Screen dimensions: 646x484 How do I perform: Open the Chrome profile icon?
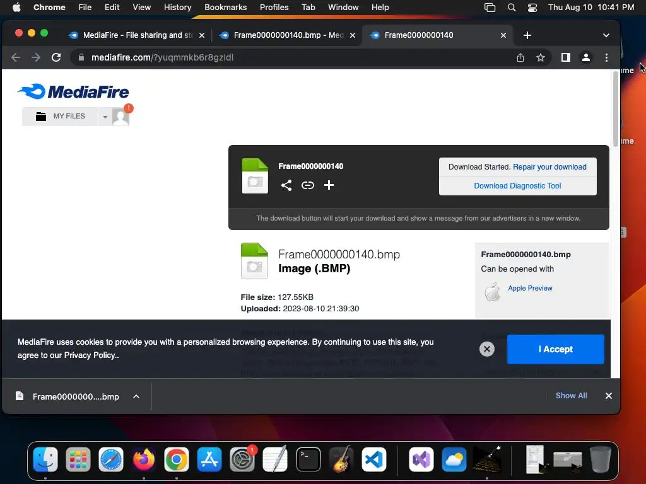[x=586, y=57]
